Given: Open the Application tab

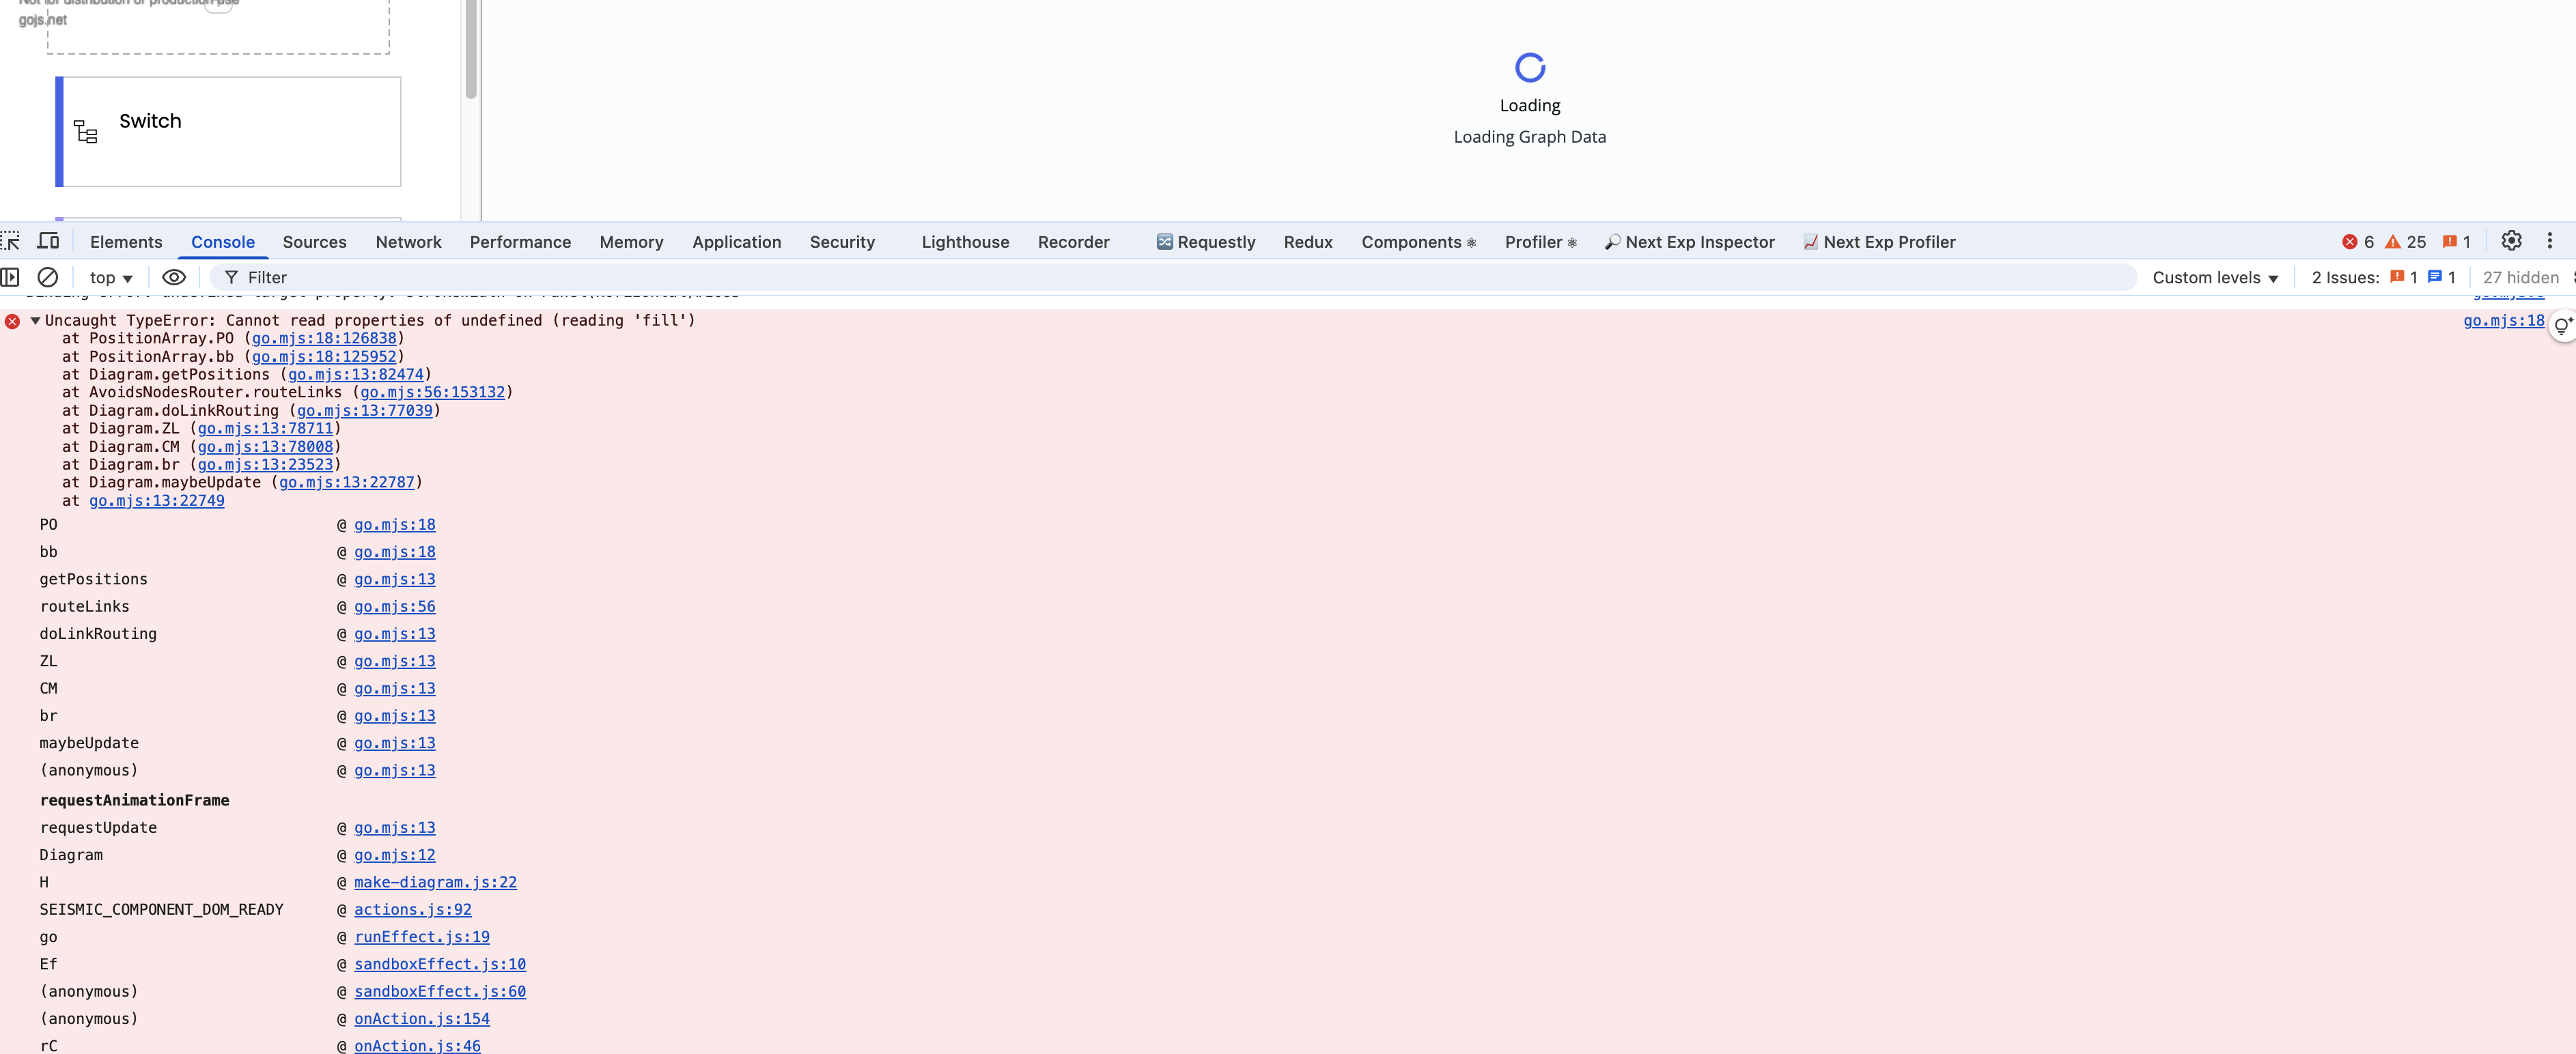Looking at the screenshot, I should coord(736,242).
